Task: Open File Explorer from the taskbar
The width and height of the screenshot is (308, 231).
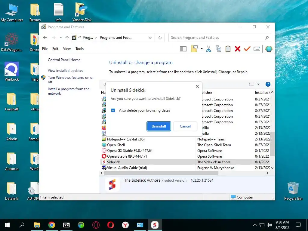Action: 37,225
